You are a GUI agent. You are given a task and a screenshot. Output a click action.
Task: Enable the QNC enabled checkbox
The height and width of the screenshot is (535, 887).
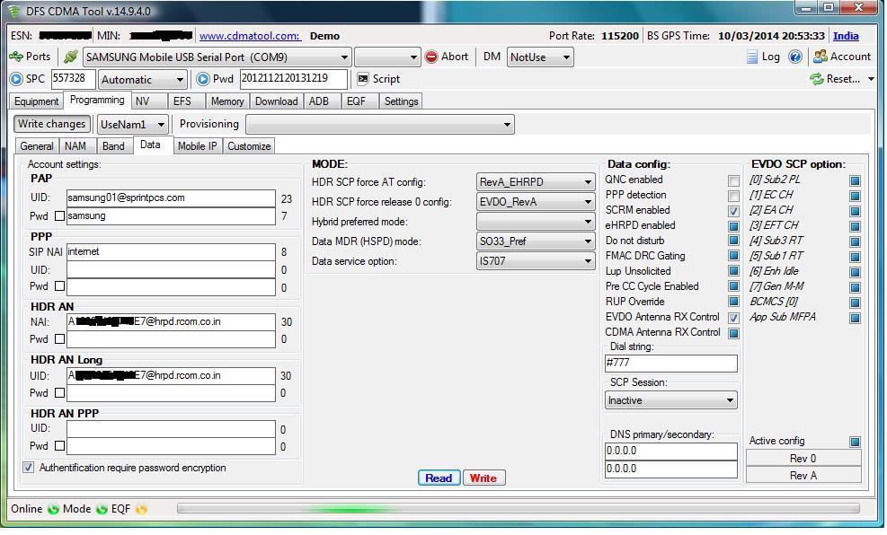click(733, 180)
